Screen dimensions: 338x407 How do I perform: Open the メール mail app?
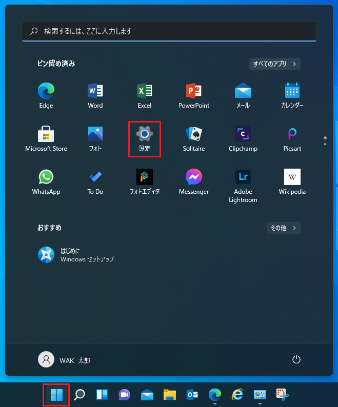243,95
